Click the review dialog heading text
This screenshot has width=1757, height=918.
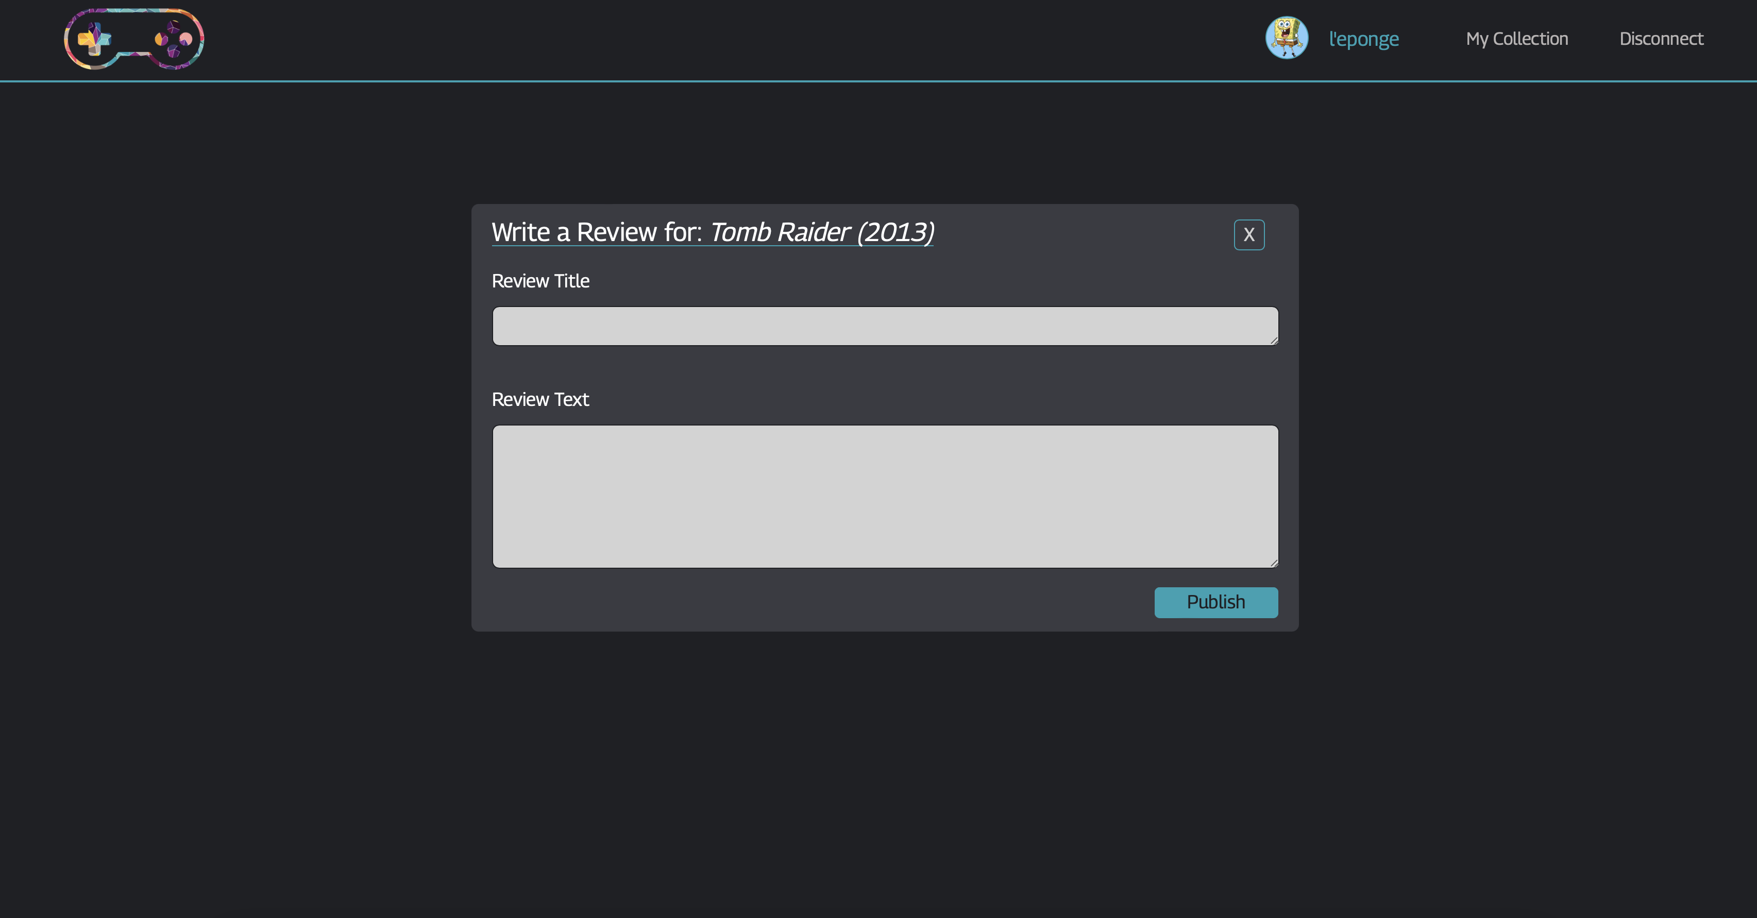point(597,232)
